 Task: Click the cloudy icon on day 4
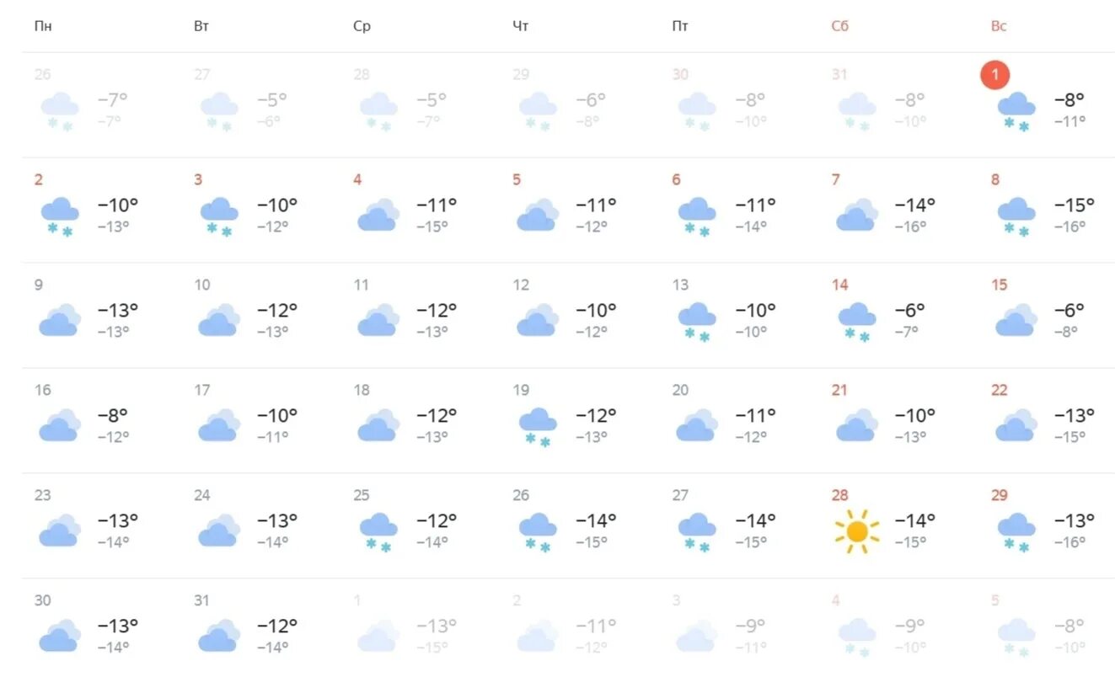[378, 215]
